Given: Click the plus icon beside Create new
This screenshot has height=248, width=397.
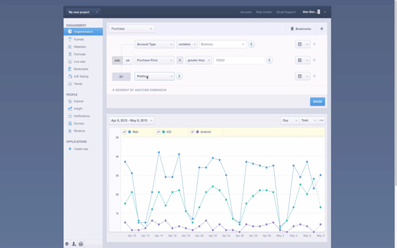Looking at the screenshot, I should pyautogui.click(x=70, y=149).
